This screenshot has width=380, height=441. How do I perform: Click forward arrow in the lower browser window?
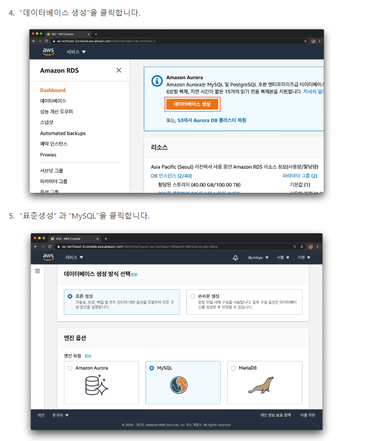click(43, 247)
